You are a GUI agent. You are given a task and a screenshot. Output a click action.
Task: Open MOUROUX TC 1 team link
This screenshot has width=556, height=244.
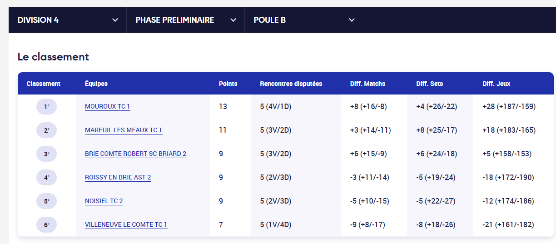pyautogui.click(x=107, y=107)
